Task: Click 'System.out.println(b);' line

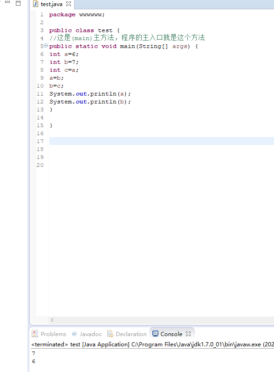Action: click(x=90, y=102)
